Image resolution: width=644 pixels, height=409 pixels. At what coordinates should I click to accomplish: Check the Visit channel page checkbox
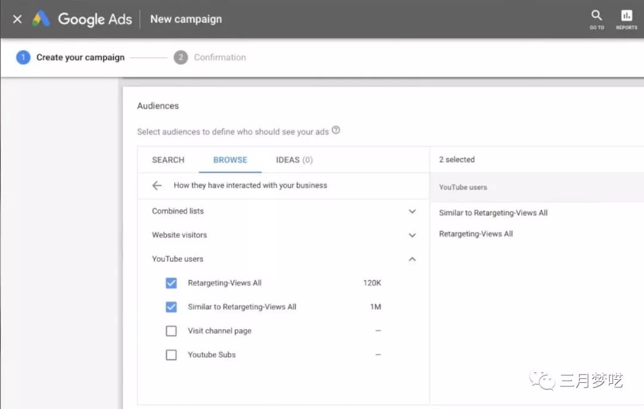pyautogui.click(x=171, y=331)
